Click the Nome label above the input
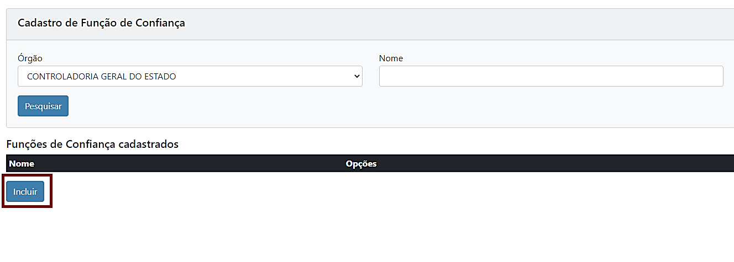The image size is (734, 262). click(x=391, y=58)
